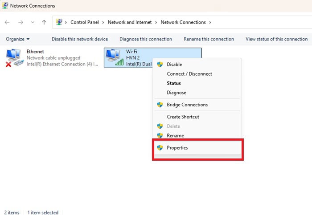This screenshot has width=312, height=215.
Task: Click the shield icon beside Properties
Action: (160, 148)
